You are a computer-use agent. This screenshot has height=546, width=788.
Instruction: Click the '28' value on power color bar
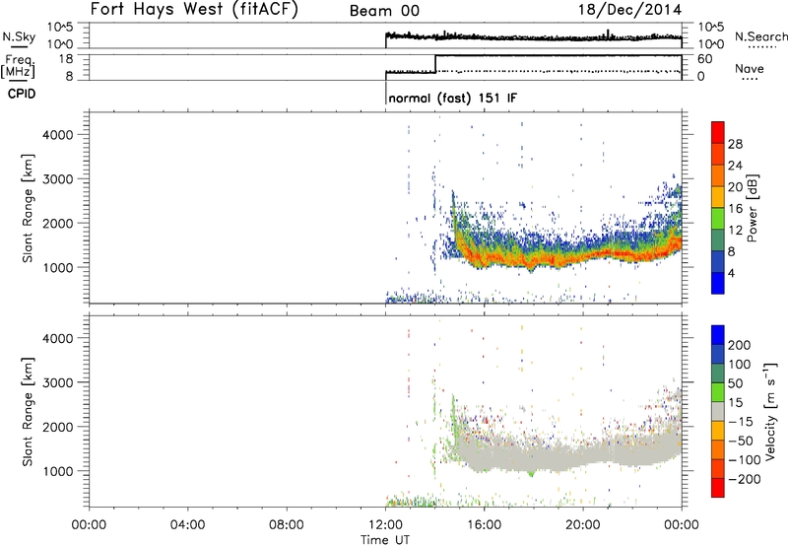pyautogui.click(x=735, y=144)
